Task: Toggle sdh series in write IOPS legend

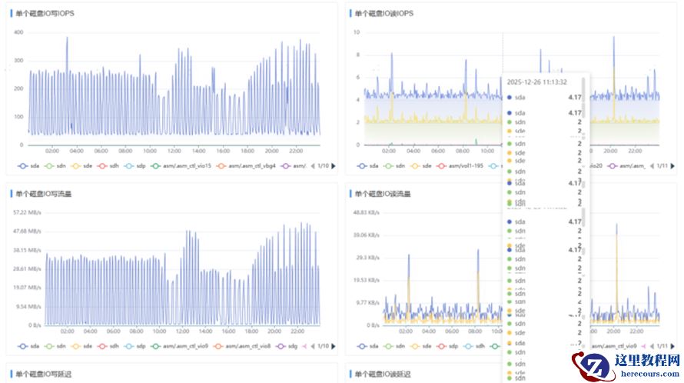Action: tap(108, 166)
